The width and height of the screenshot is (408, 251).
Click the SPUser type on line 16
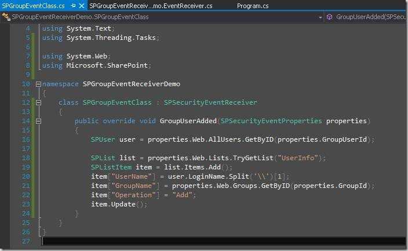pos(103,139)
